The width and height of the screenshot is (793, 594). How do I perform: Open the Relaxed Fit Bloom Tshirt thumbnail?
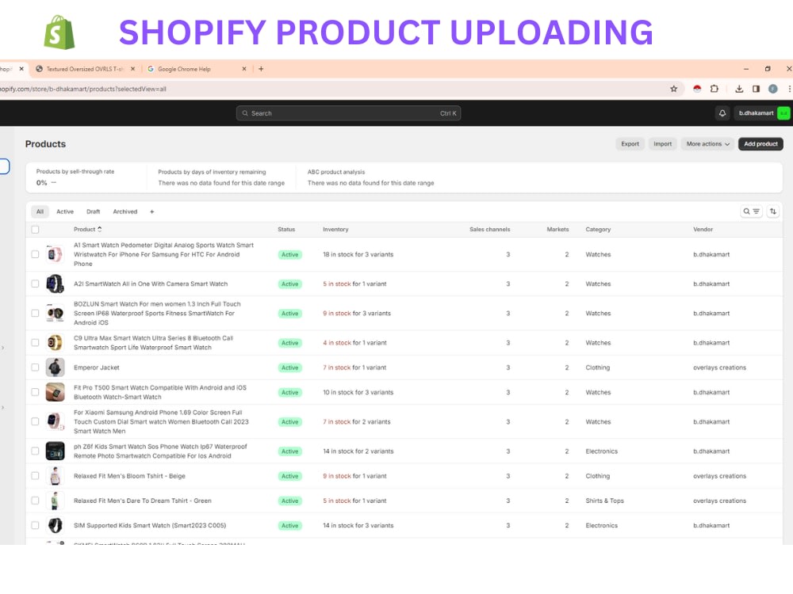click(56, 476)
